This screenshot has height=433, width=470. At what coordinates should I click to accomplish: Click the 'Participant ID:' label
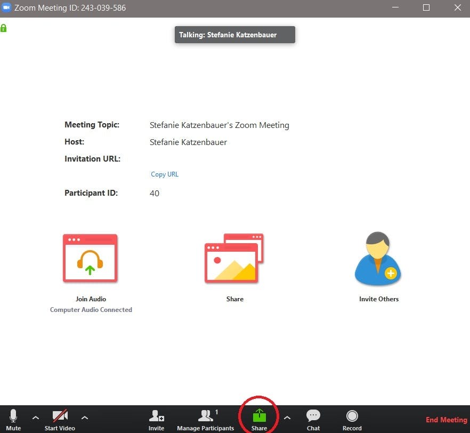pyautogui.click(x=91, y=193)
